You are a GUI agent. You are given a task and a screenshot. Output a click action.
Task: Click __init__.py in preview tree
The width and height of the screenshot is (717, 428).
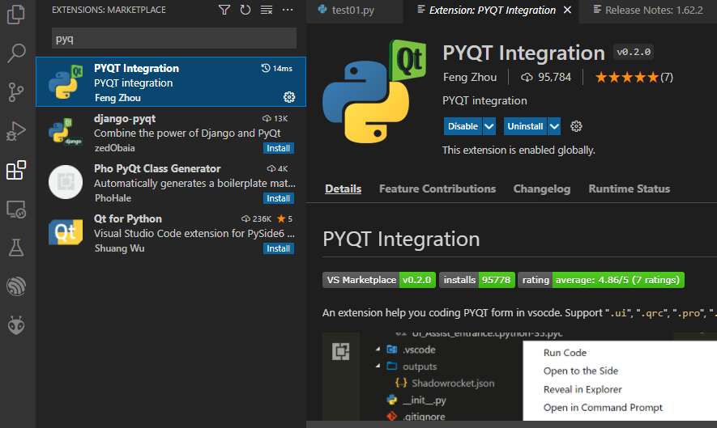(424, 400)
